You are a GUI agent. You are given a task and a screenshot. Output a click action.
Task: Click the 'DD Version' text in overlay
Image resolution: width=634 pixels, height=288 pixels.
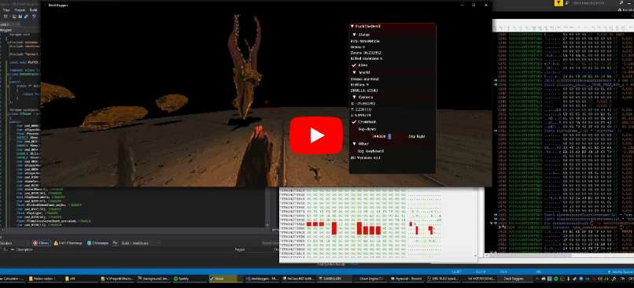365,157
